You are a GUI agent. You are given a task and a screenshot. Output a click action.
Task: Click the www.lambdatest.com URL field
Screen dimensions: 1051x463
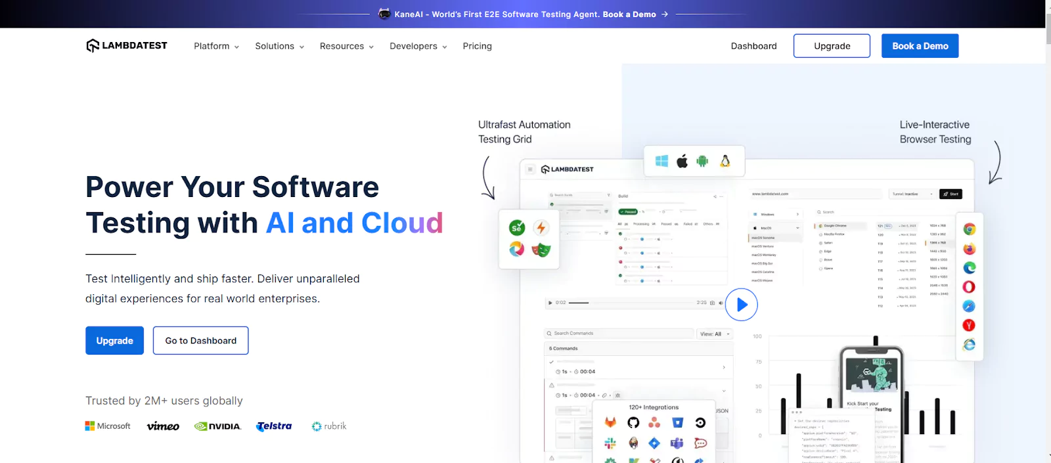[x=815, y=194]
